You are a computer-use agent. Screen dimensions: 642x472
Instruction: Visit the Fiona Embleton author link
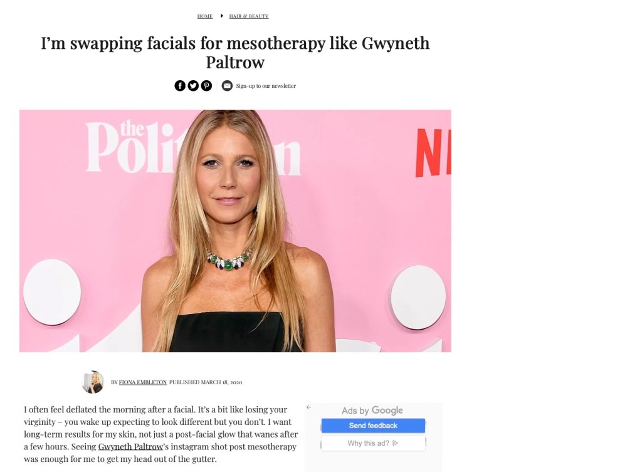142,382
